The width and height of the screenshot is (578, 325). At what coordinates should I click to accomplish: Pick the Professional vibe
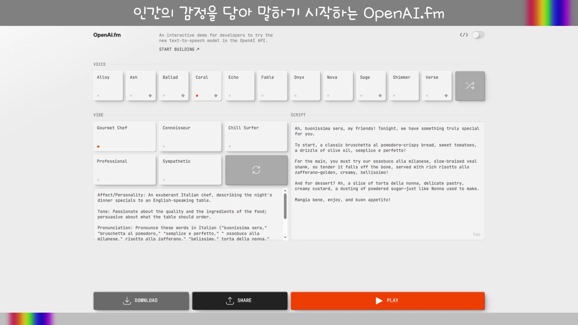[x=124, y=170]
